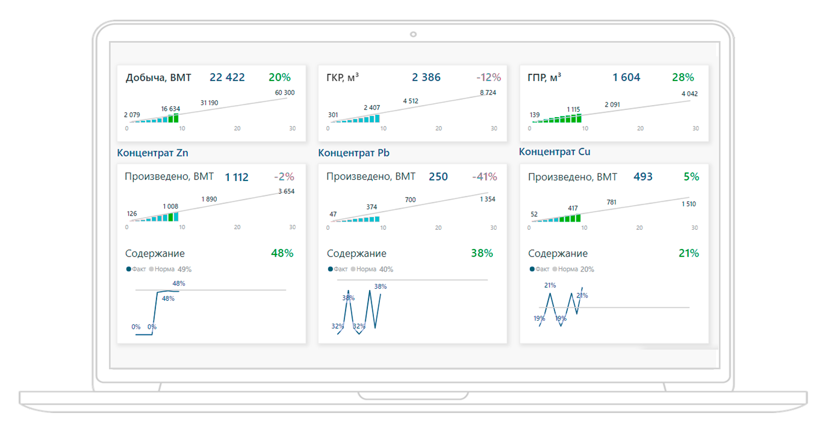Click the 374 data label
The height and width of the screenshot is (430, 830).
[x=372, y=207]
